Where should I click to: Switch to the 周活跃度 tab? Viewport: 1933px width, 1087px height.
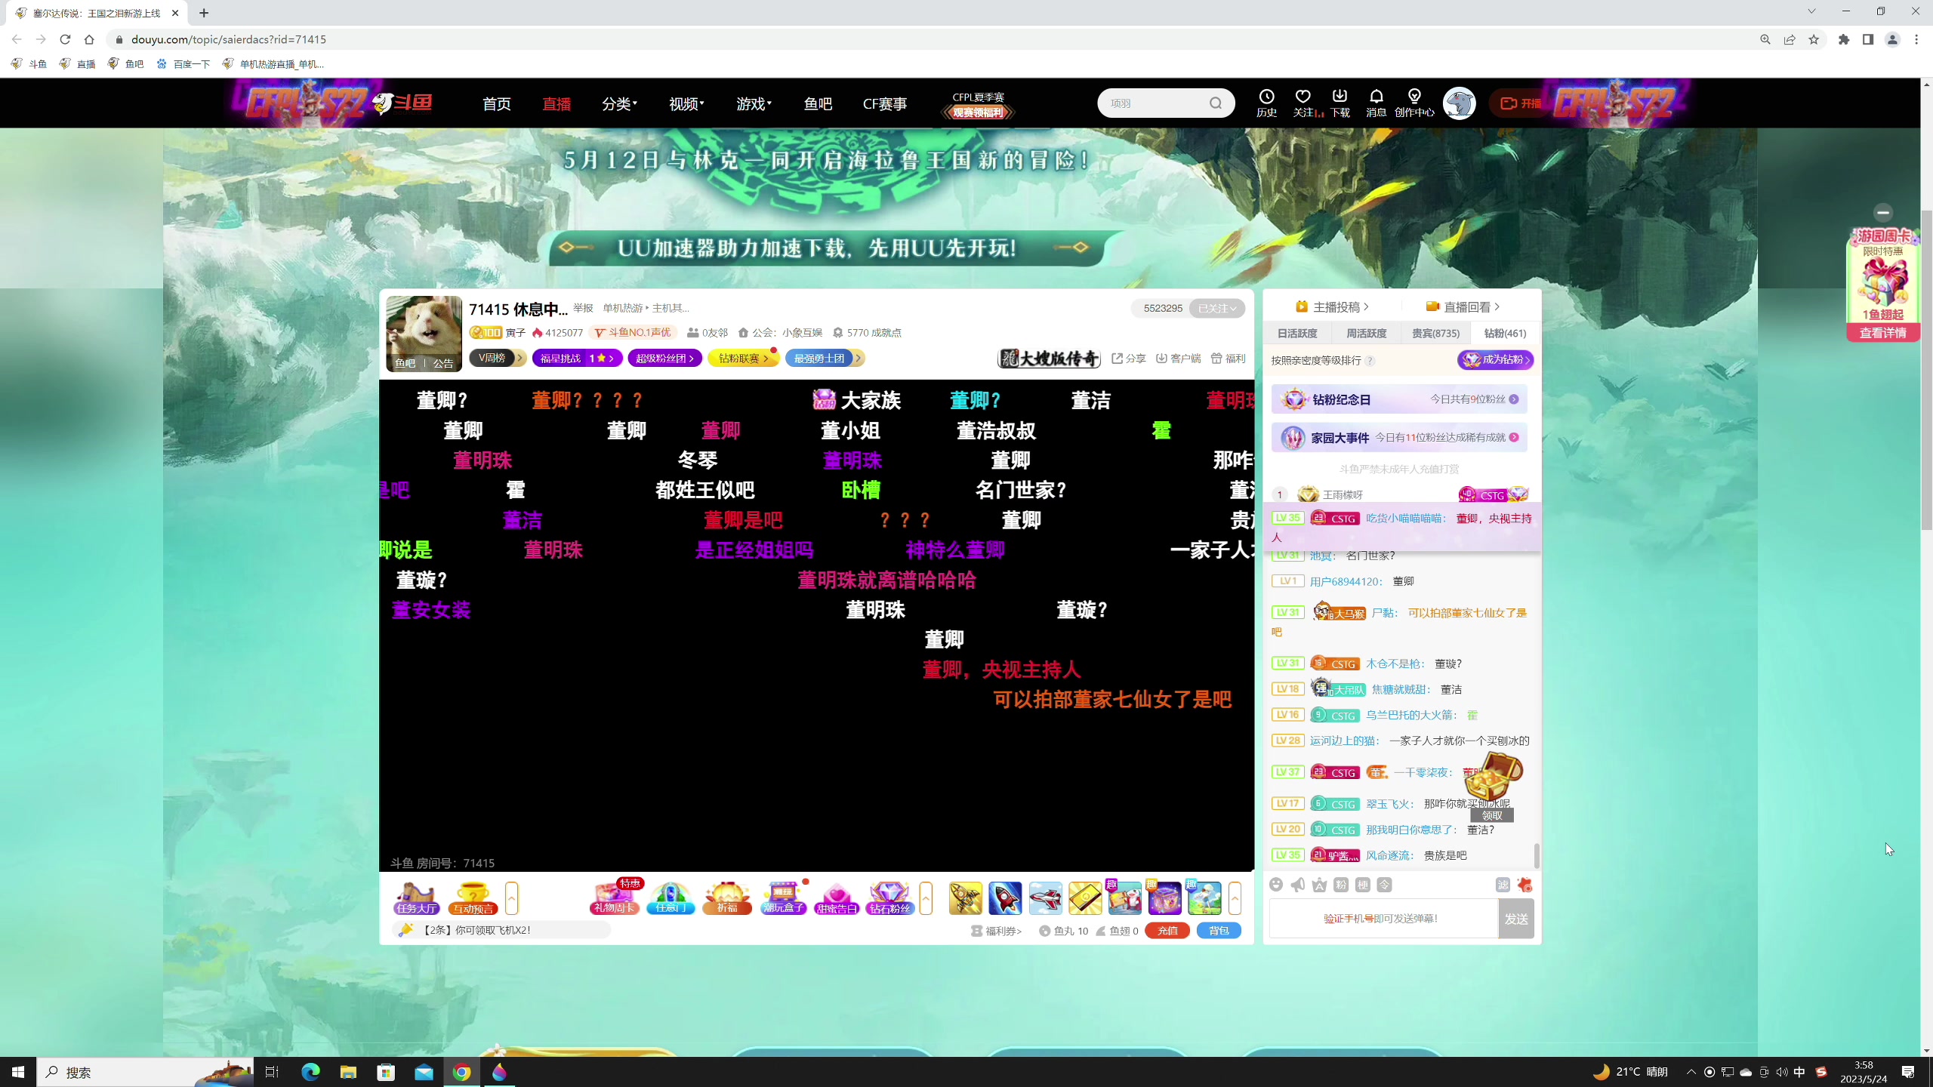click(1366, 333)
